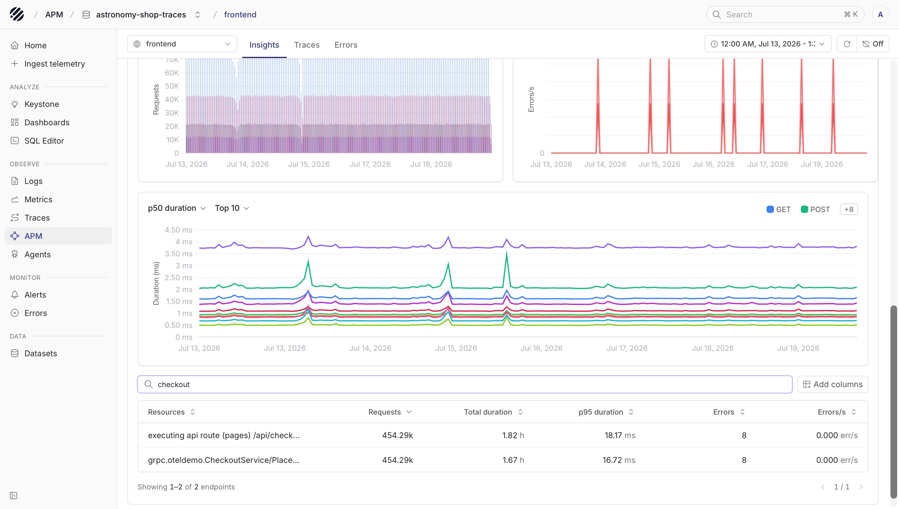Switch to the Insights tab
The width and height of the screenshot is (899, 509).
click(x=264, y=45)
